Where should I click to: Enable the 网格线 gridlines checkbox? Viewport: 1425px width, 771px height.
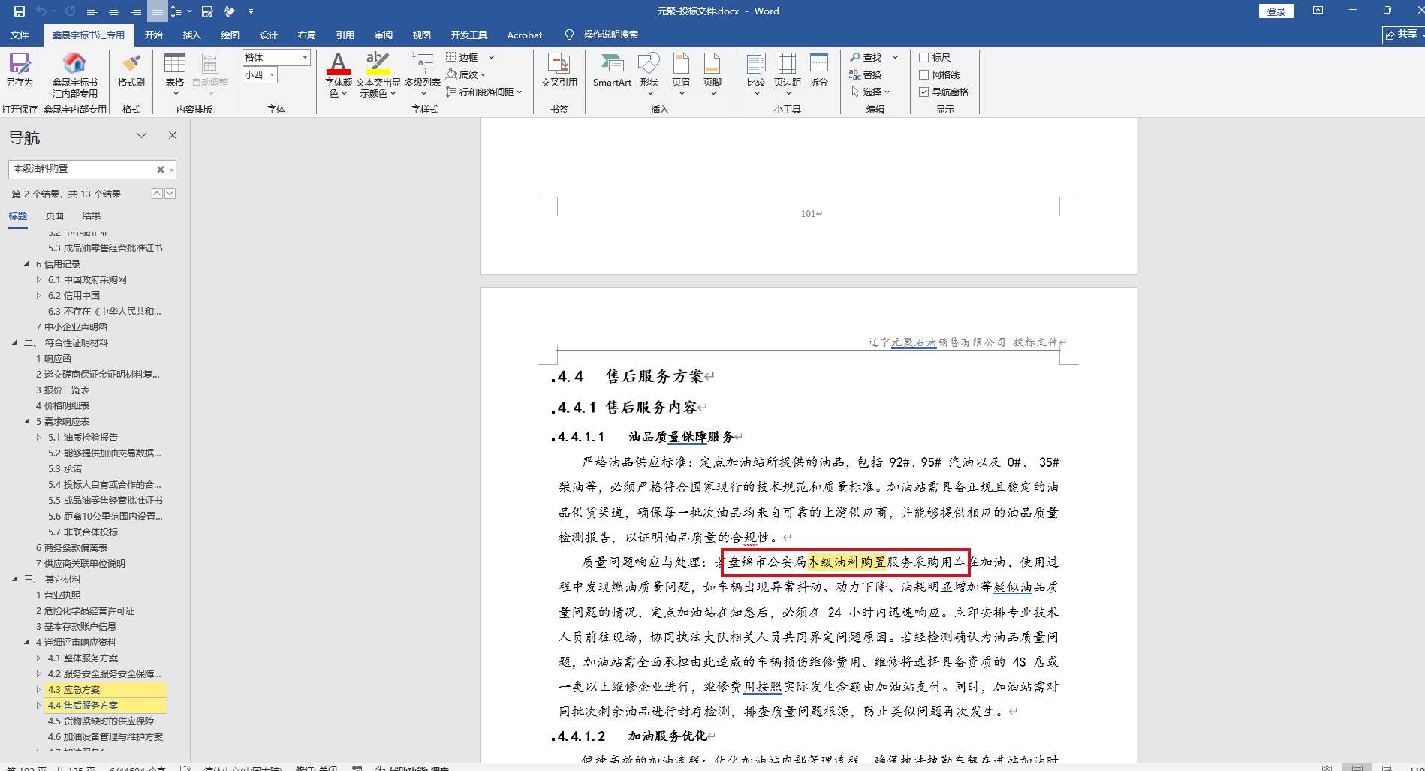[x=924, y=74]
